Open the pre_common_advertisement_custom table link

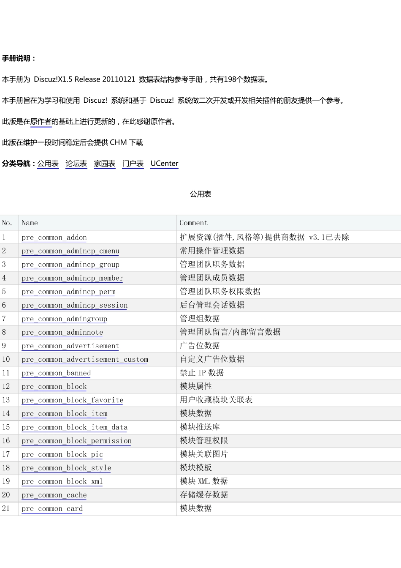(85, 359)
